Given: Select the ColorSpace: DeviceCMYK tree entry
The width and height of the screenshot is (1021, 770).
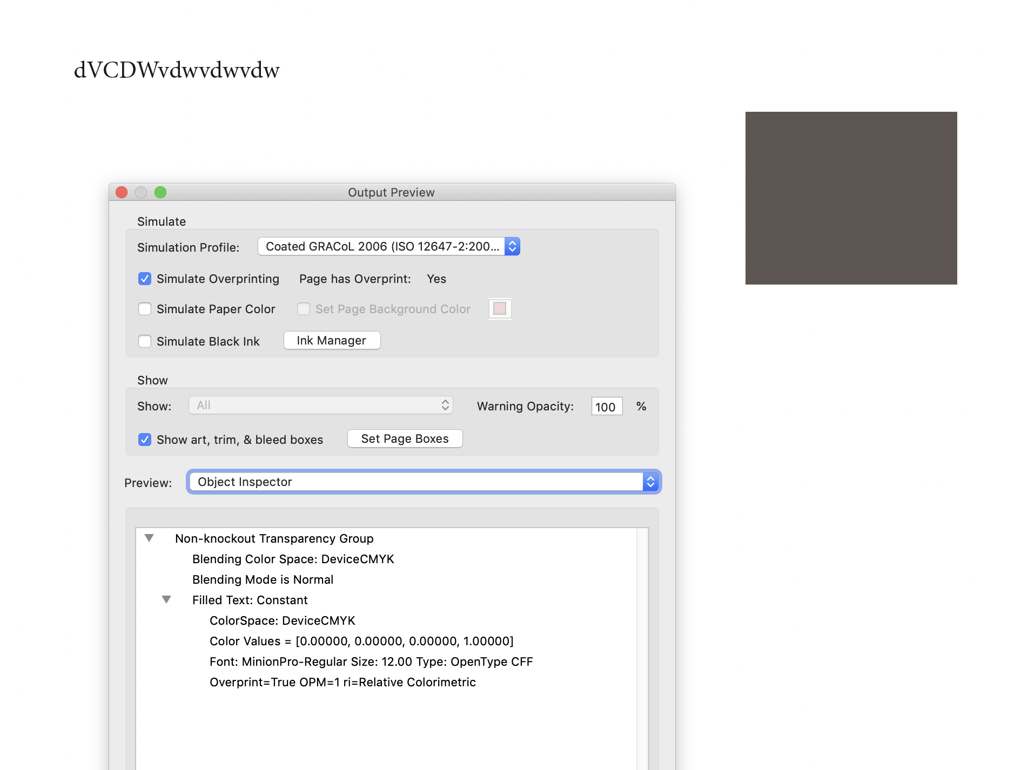Looking at the screenshot, I should pos(283,620).
